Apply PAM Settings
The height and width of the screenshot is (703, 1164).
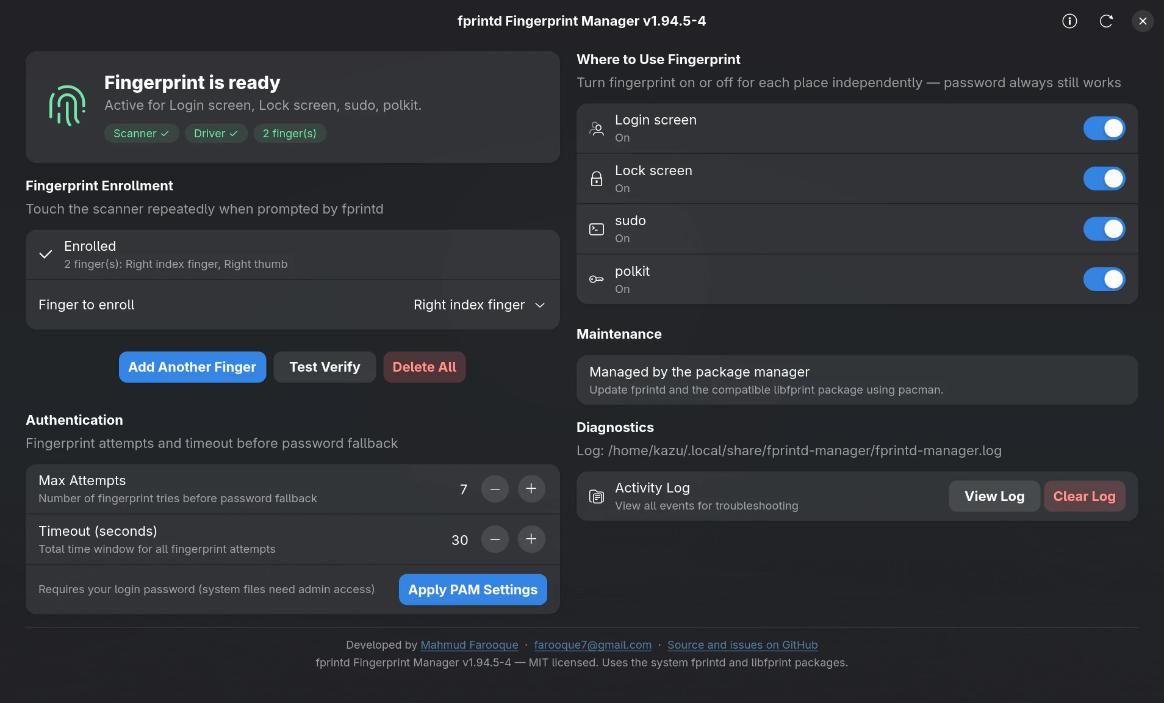coord(473,590)
